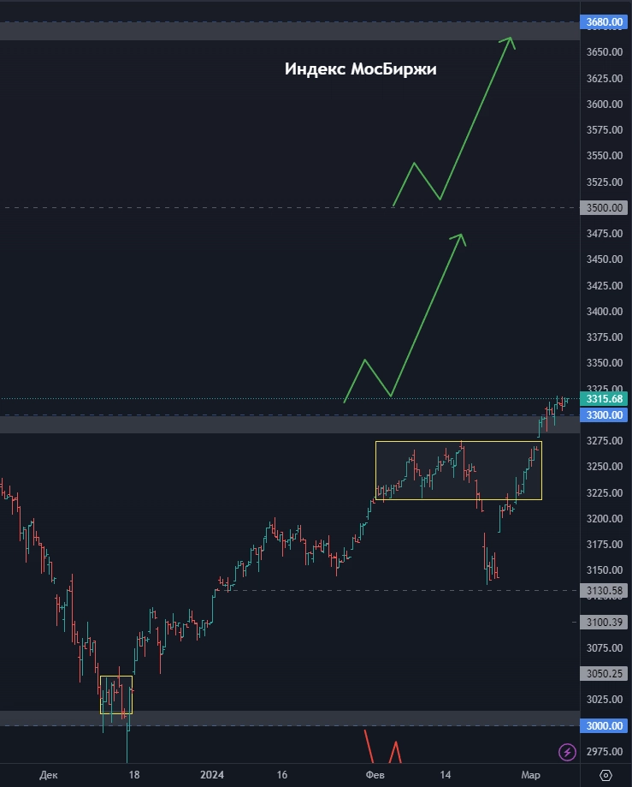
Task: Click the 18 date on time axis
Action: click(133, 775)
